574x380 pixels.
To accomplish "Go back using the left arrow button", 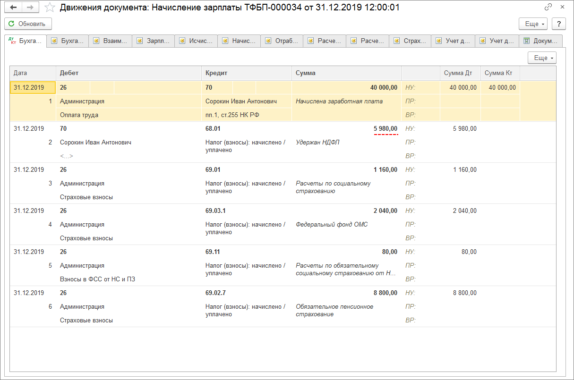I will 13,8.
